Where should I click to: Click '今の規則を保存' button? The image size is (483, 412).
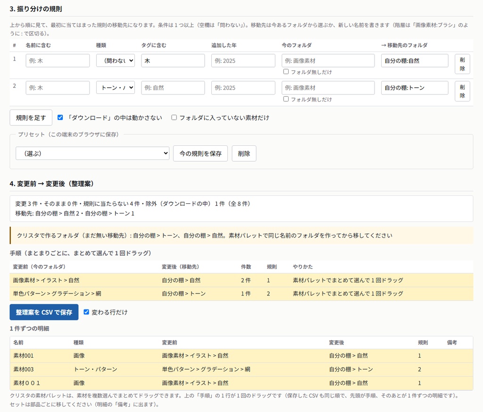coord(200,153)
